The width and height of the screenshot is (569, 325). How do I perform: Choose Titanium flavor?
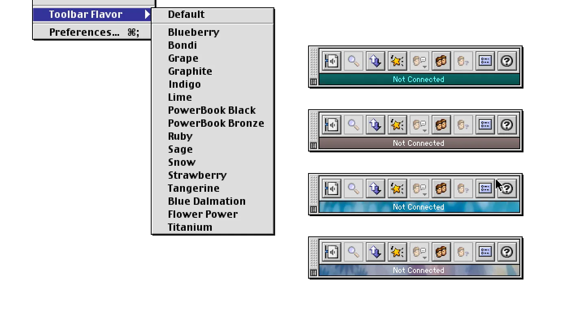(213, 227)
